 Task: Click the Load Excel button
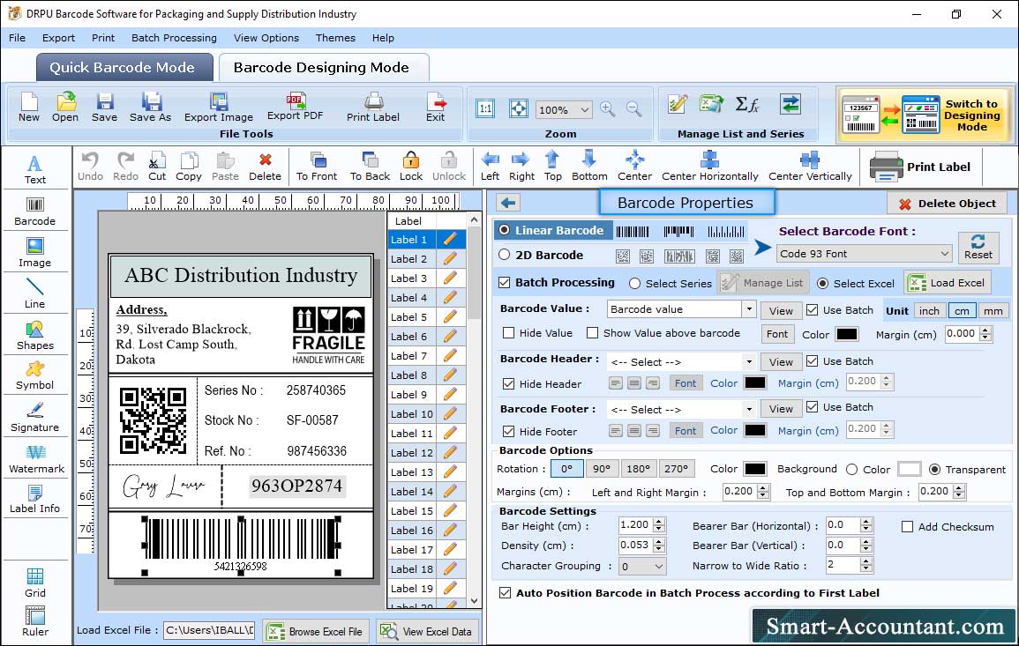click(947, 283)
